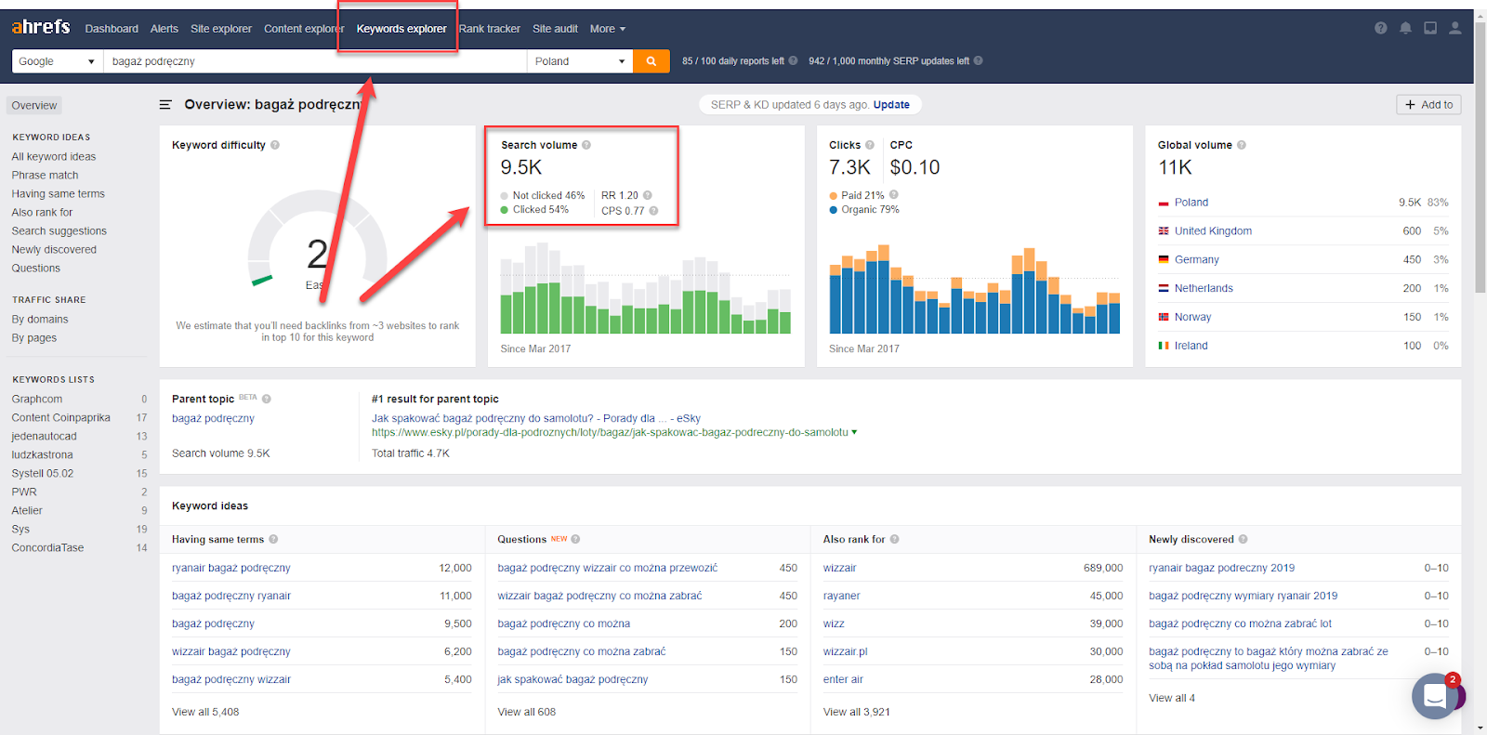Click Germany in Global volume list

point(1196,260)
